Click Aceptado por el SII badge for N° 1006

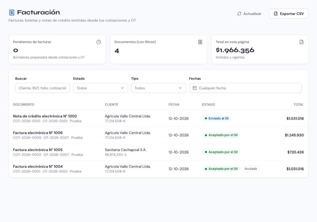click(x=221, y=135)
